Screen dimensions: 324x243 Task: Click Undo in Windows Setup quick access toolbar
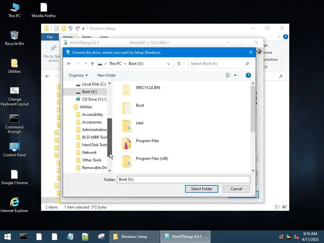coord(70,28)
